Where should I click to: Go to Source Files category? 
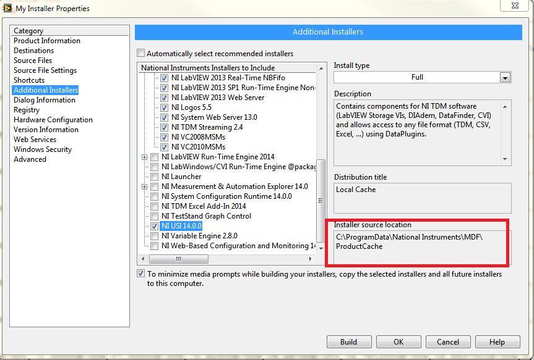pyautogui.click(x=33, y=61)
